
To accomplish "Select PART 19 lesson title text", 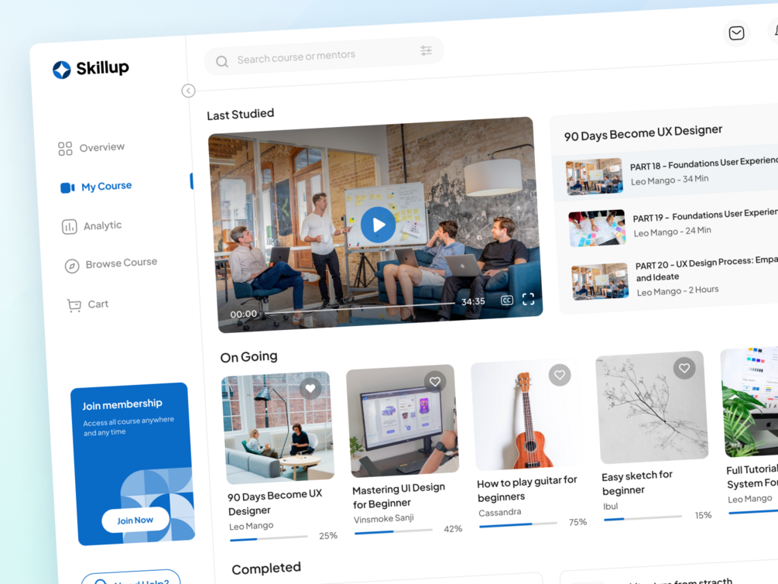I will pyautogui.click(x=705, y=215).
